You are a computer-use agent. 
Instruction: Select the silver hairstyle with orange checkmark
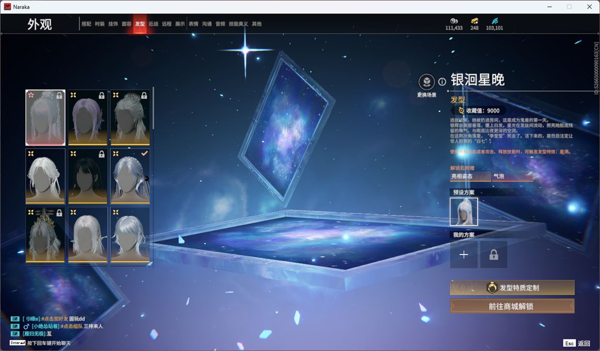(x=130, y=176)
